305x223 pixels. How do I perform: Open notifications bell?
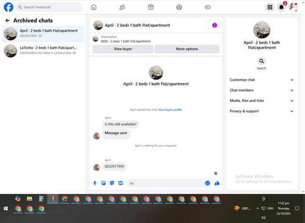[x=281, y=7]
